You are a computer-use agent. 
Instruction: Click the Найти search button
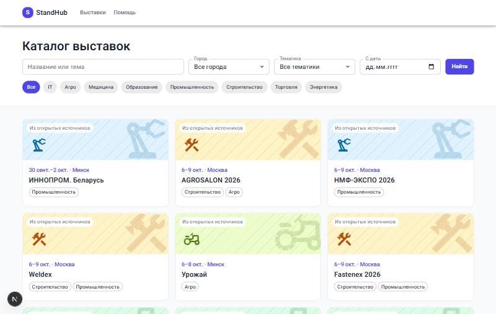tap(459, 66)
